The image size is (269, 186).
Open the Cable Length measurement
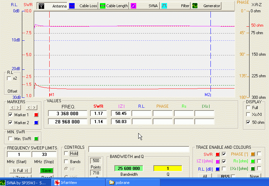coord(114,6)
